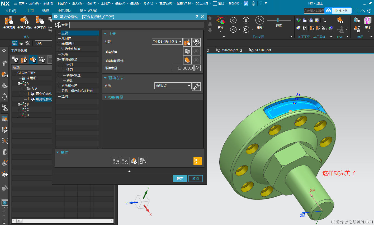Toggle 指定切削区域 display eye icon

pos(196,60)
